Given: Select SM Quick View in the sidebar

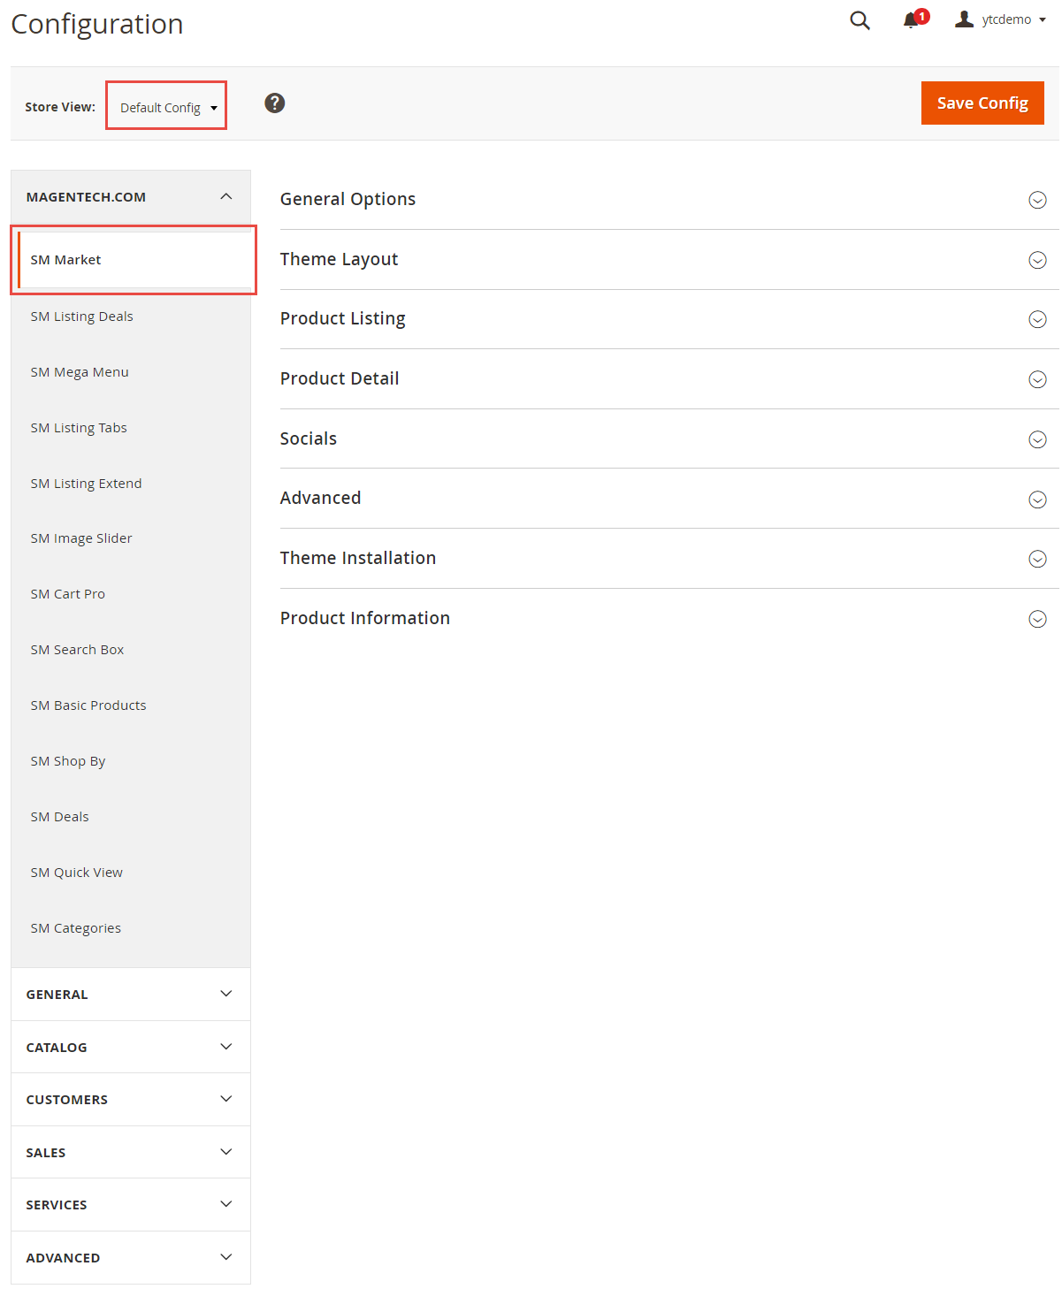Looking at the screenshot, I should (77, 873).
